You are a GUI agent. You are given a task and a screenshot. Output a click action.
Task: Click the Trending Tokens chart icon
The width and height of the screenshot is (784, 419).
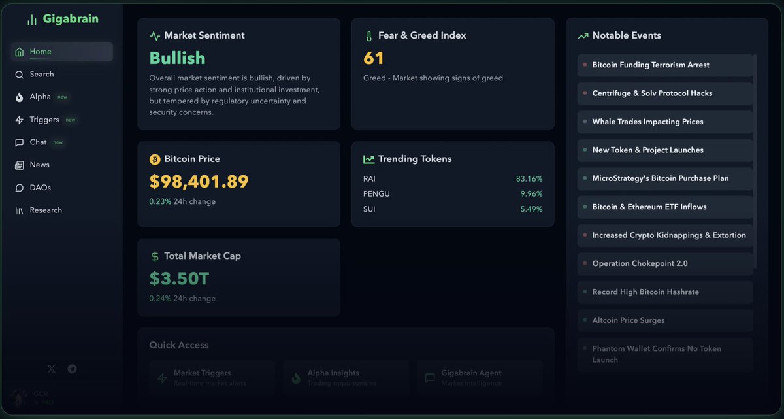[x=369, y=159]
